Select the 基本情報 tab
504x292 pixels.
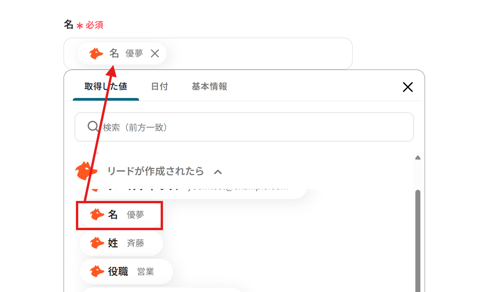tap(209, 86)
